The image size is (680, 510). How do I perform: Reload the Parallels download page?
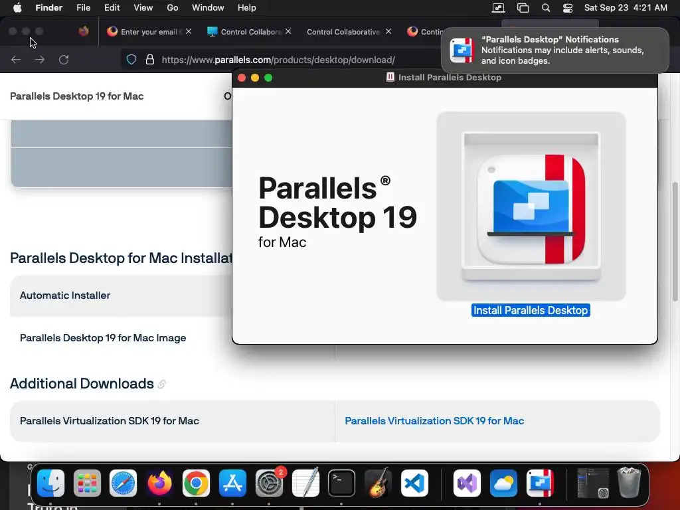coord(64,59)
